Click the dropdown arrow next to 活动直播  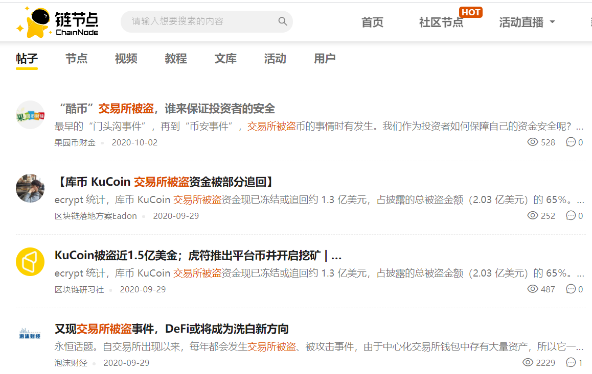point(553,23)
